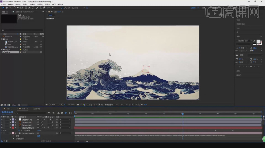Click the Reset link for Transform
Screen dimensions: 265x148
point(39,136)
